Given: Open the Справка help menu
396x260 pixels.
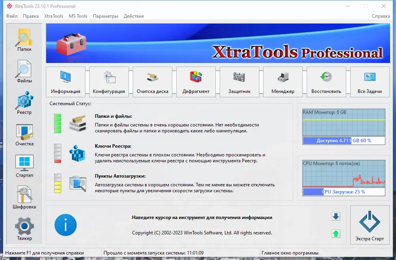Looking at the screenshot, I should (381, 16).
